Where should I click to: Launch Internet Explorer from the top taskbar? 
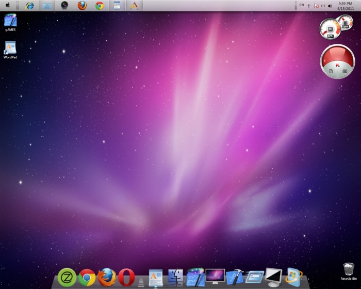pyautogui.click(x=29, y=6)
